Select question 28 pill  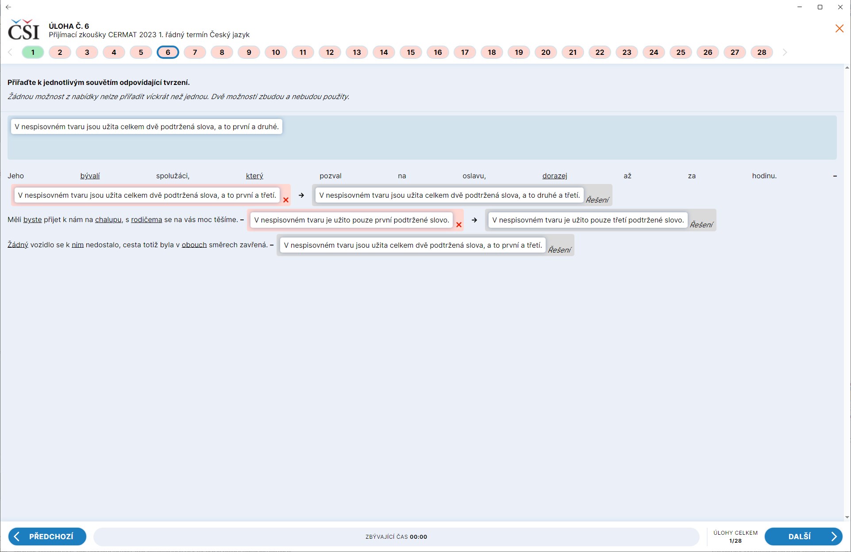coord(762,52)
